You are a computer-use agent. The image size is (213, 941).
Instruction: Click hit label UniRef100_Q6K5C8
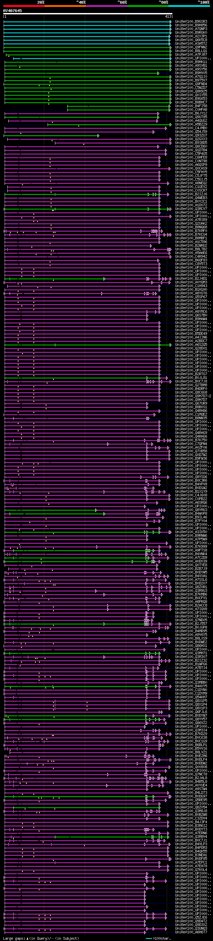pyautogui.click(x=191, y=40)
